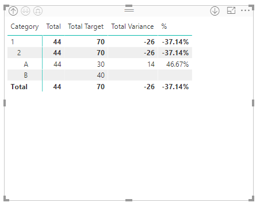The image size is (260, 210).
Task: Sort by the Total column header
Action: click(x=53, y=26)
